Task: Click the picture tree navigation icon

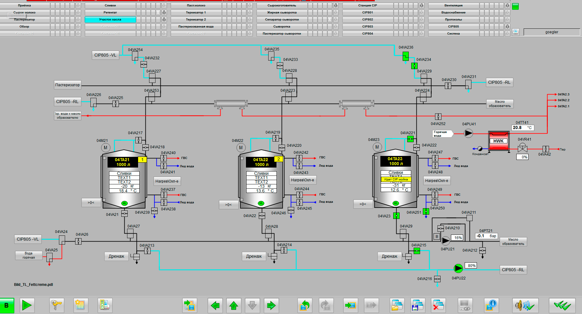Action: coord(189,305)
